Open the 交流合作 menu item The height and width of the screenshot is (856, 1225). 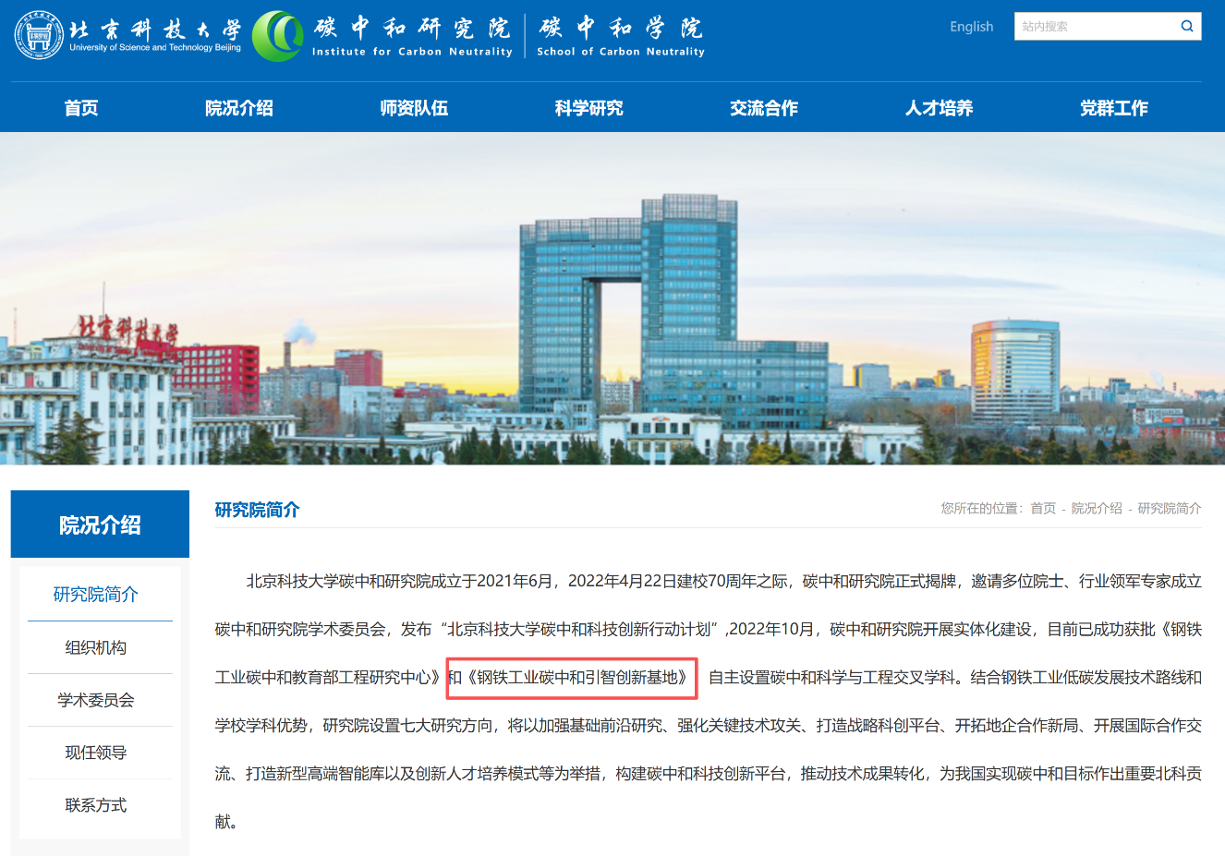pyautogui.click(x=763, y=108)
